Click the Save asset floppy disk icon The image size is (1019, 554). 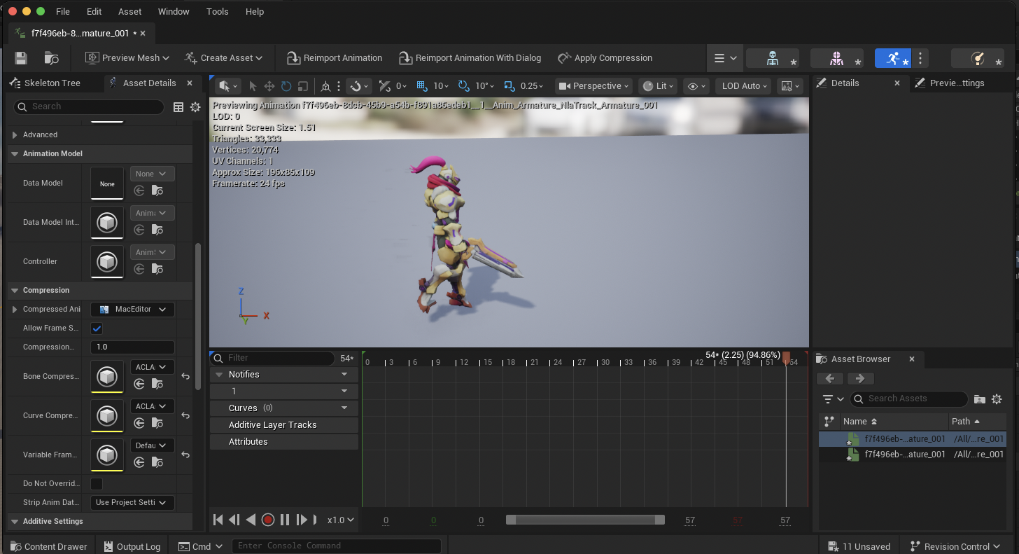tap(20, 58)
